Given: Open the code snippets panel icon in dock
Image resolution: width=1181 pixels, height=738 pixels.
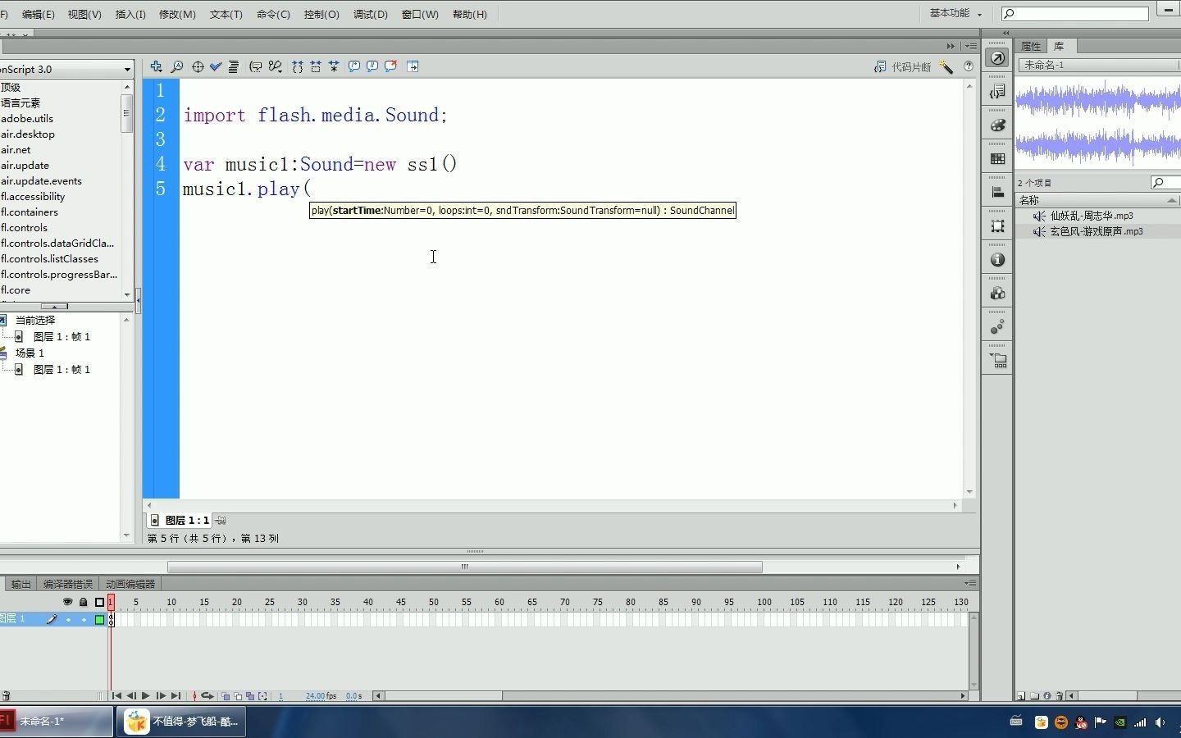Looking at the screenshot, I should (x=997, y=91).
